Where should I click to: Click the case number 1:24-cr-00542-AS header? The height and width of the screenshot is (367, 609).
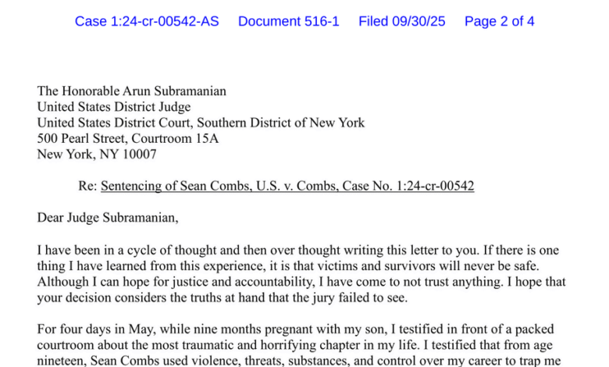pos(147,21)
